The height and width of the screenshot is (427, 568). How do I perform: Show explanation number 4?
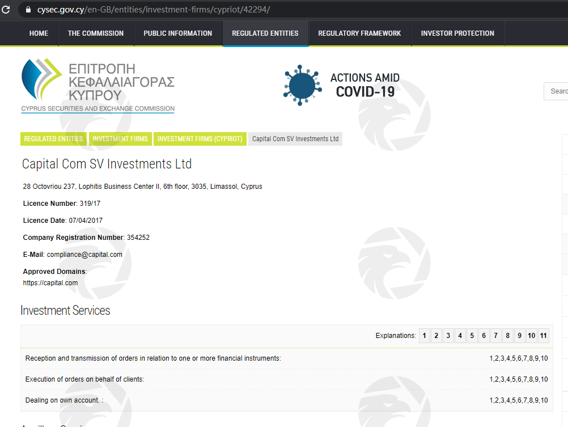coord(460,336)
